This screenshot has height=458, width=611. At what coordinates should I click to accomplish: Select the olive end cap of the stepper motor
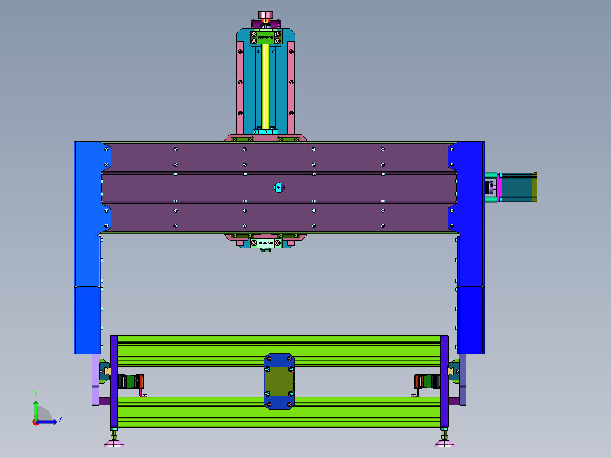tap(534, 188)
